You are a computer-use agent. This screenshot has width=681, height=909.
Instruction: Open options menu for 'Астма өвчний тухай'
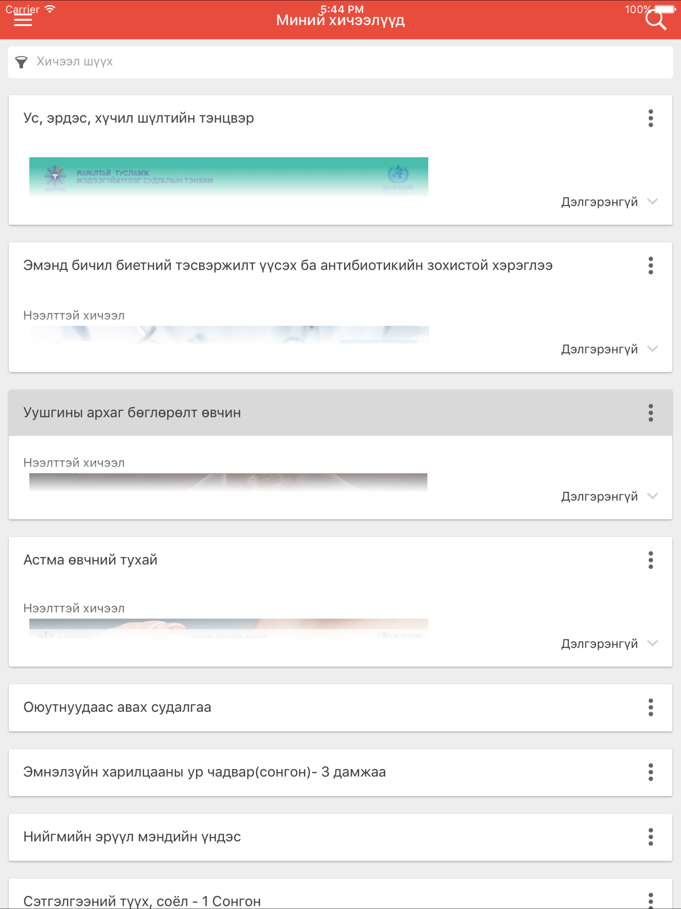click(x=651, y=560)
